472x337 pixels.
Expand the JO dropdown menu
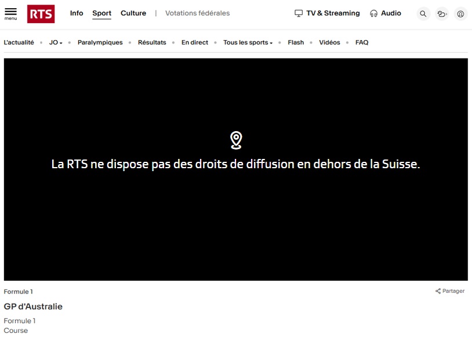55,42
